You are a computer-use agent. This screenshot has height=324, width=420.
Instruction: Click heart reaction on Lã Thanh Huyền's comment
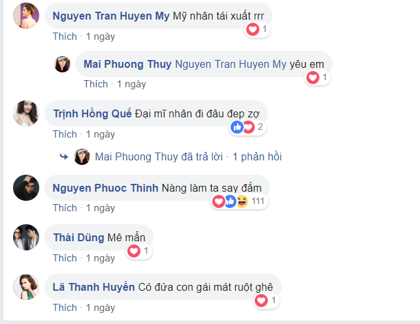[x=261, y=301]
